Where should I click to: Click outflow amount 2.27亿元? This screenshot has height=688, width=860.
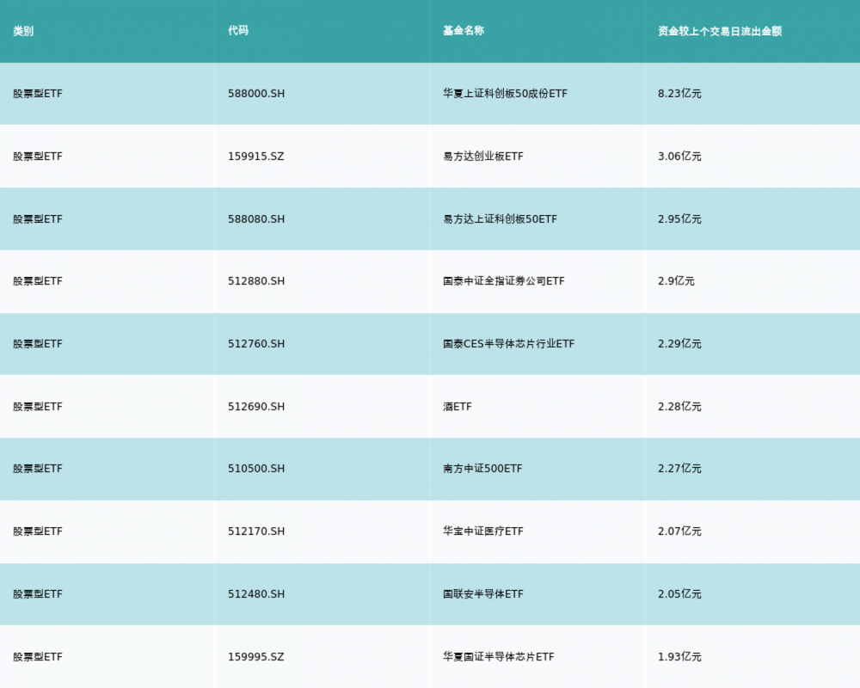point(679,469)
